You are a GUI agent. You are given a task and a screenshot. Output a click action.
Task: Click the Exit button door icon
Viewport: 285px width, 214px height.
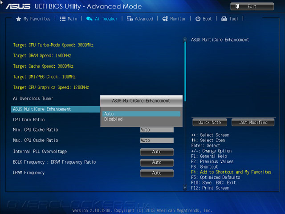pos(237,7)
